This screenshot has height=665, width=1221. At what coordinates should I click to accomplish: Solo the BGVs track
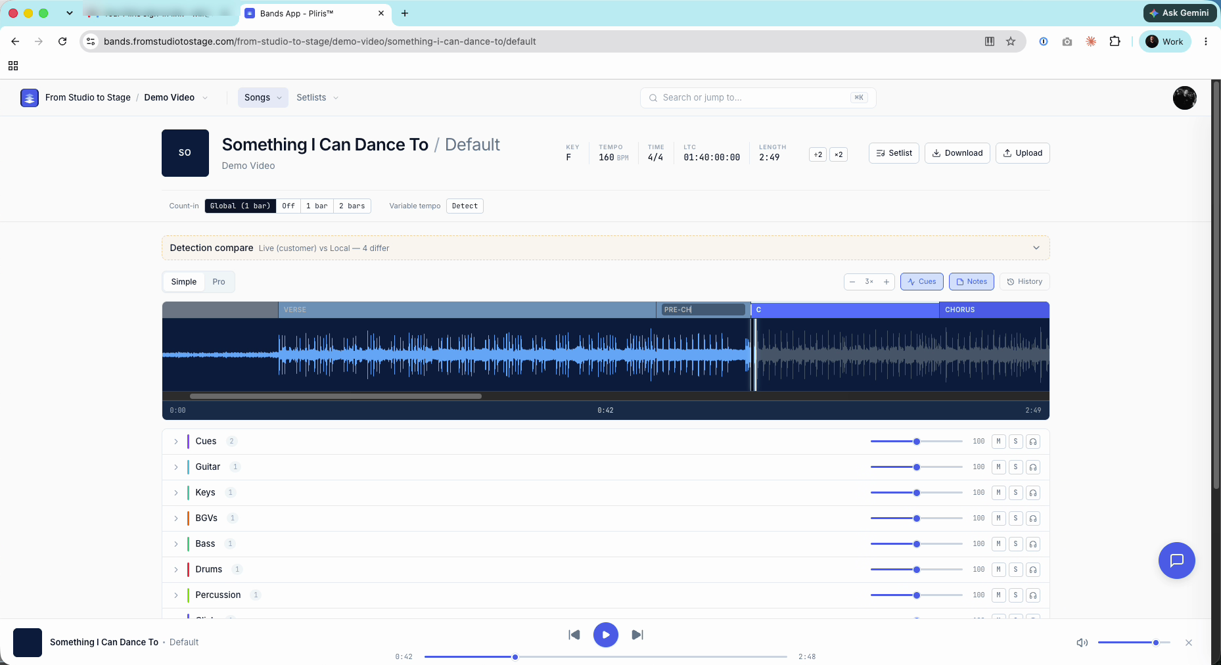coord(1016,518)
